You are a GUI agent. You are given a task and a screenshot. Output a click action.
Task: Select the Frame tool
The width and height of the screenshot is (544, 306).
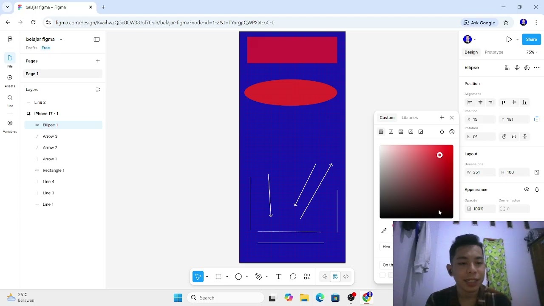[x=218, y=277]
